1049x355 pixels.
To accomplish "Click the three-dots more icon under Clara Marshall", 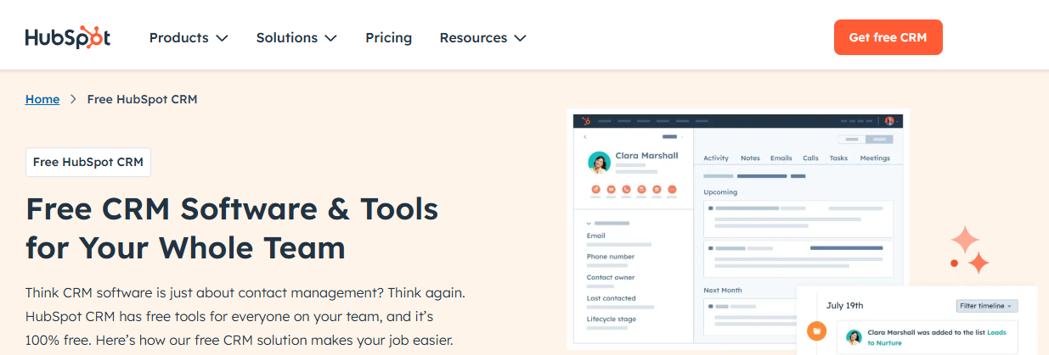I will (672, 189).
